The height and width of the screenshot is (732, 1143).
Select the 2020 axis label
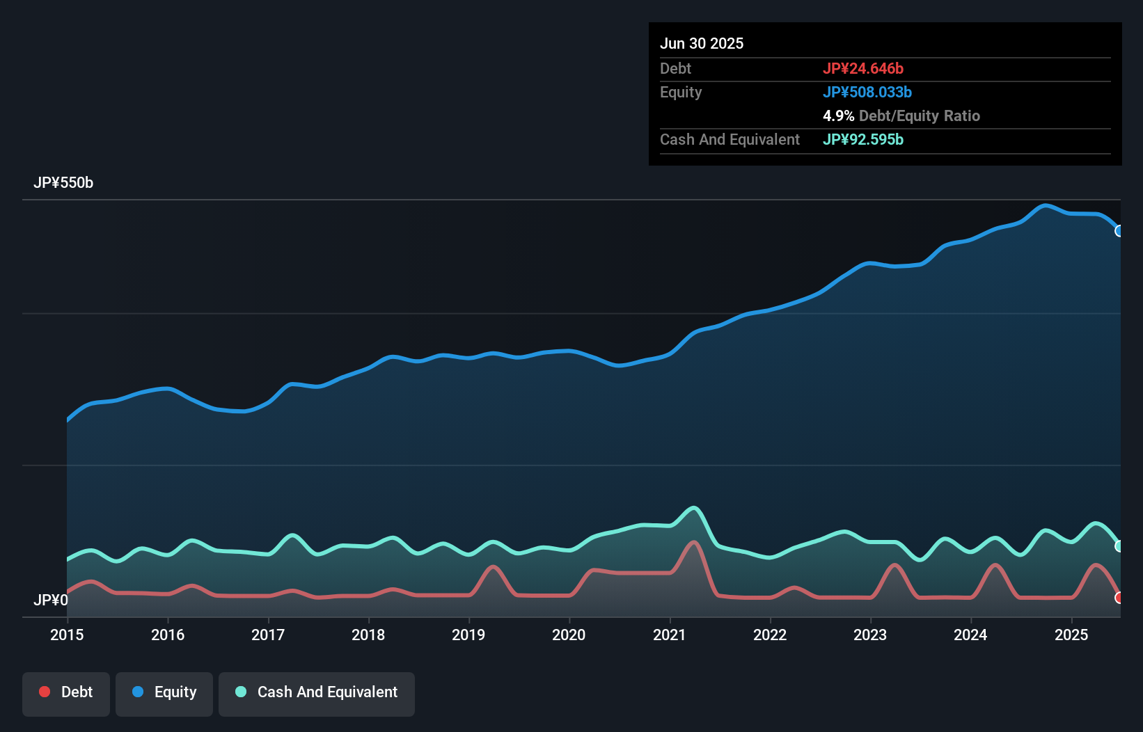point(569,635)
